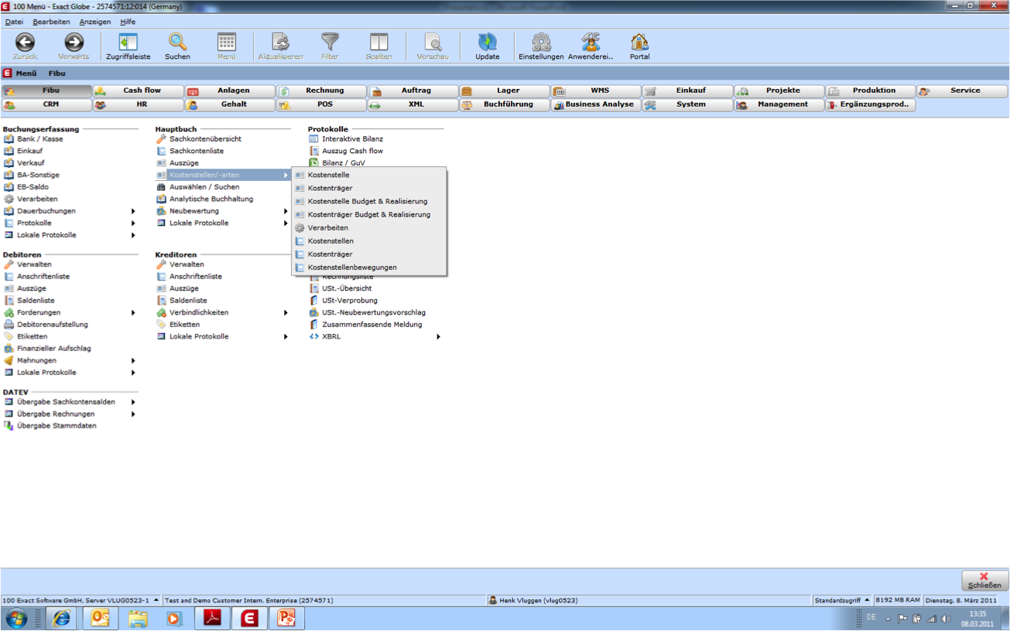
Task: Open the Anwenderei.. toolbar icon
Action: 591,43
